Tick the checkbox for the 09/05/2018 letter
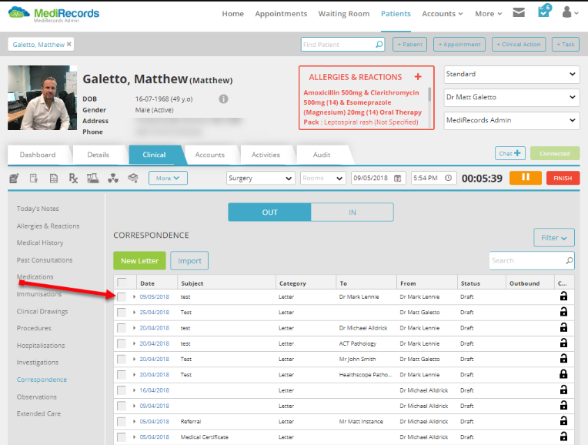The image size is (588, 445). point(122,296)
